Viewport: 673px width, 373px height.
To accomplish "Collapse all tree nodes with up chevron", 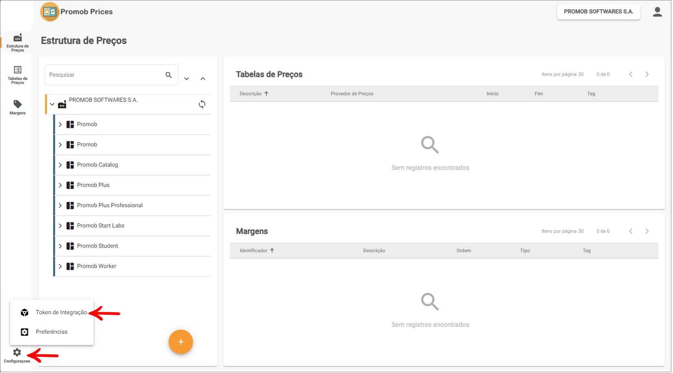I will pyautogui.click(x=203, y=79).
